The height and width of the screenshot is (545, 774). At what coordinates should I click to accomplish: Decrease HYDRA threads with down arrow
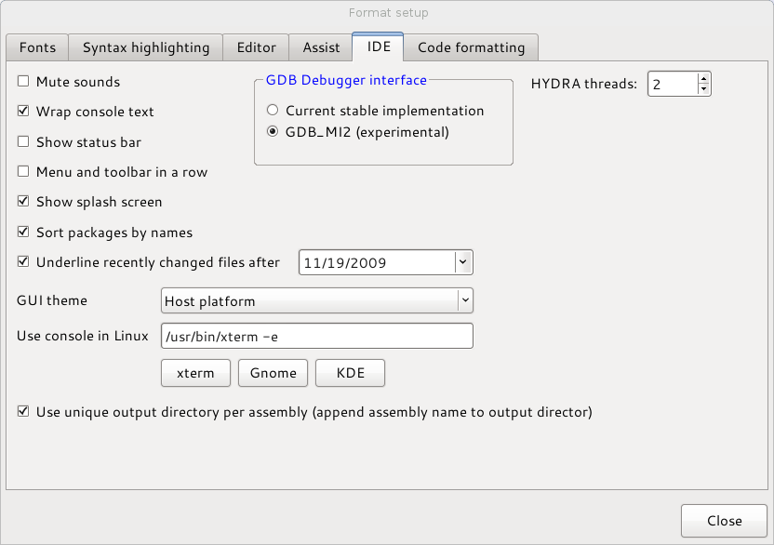[x=703, y=89]
